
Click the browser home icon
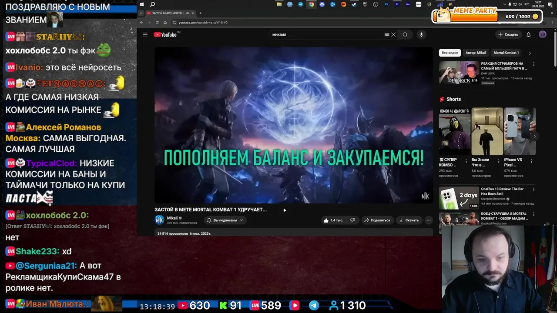point(165,23)
